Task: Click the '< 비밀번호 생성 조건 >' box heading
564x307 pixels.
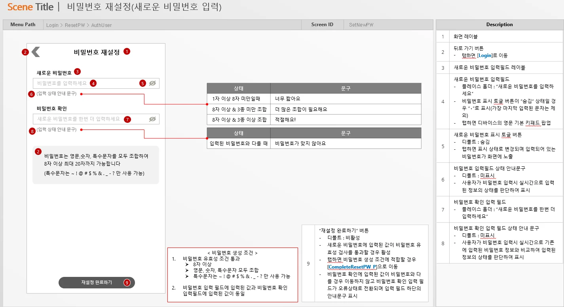Action: click(233, 253)
